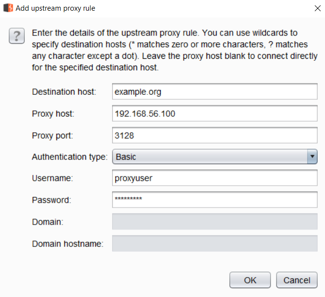Screen dimensions: 325x297
Task: Click the question mark help icon
Action: pyautogui.click(x=17, y=36)
